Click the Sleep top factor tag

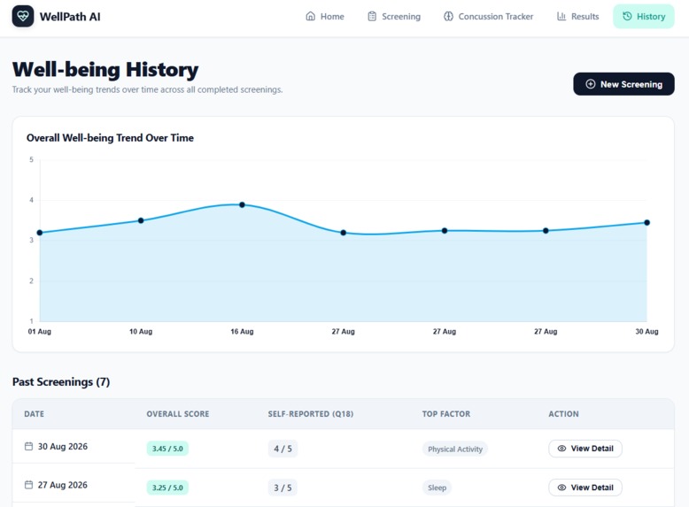coord(437,488)
